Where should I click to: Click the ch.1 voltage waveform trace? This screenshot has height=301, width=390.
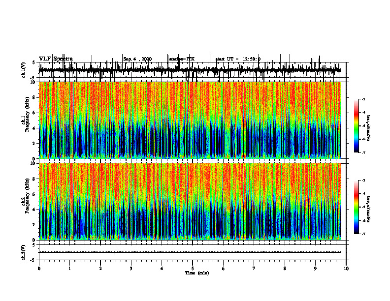pyautogui.click(x=190, y=70)
